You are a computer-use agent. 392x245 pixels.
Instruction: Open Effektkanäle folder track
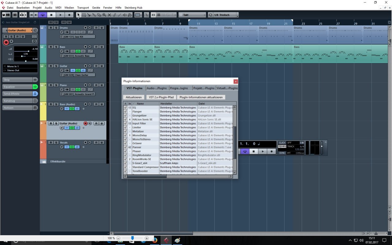coord(58,161)
